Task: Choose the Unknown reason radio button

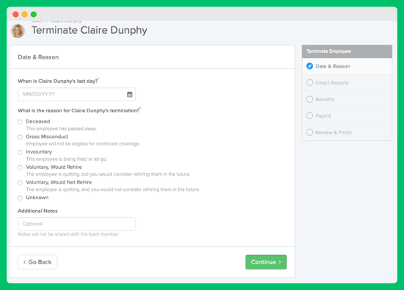Action: (x=20, y=198)
